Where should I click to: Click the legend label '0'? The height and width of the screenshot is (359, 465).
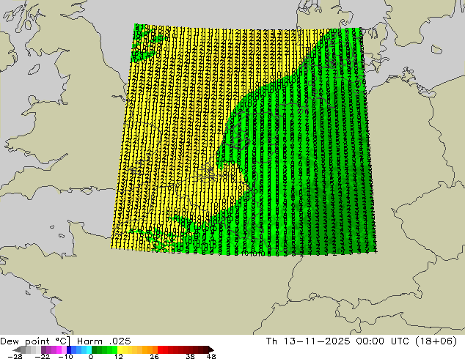(x=91, y=356)
